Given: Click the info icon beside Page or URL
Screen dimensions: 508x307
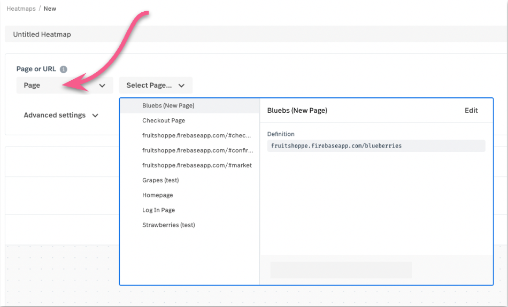Looking at the screenshot, I should click(x=64, y=70).
